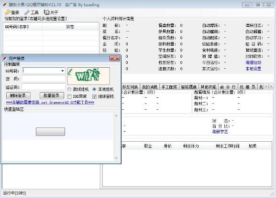Switch to the 我的消息 tab
This screenshot has width=276, height=198.
point(150,87)
